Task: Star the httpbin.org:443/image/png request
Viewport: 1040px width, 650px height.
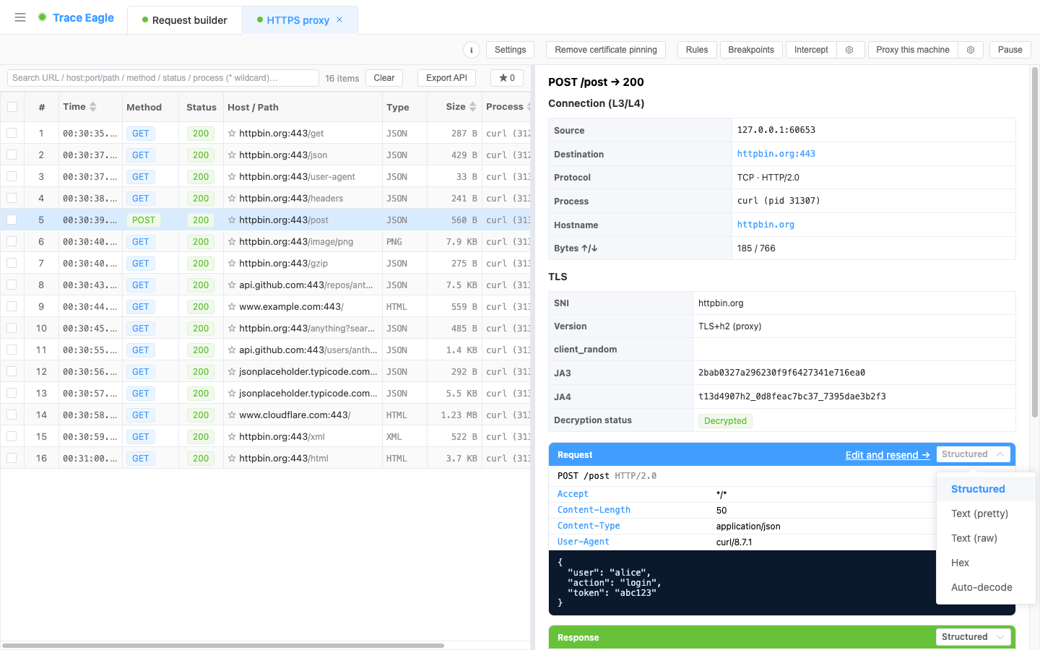Action: [x=232, y=241]
